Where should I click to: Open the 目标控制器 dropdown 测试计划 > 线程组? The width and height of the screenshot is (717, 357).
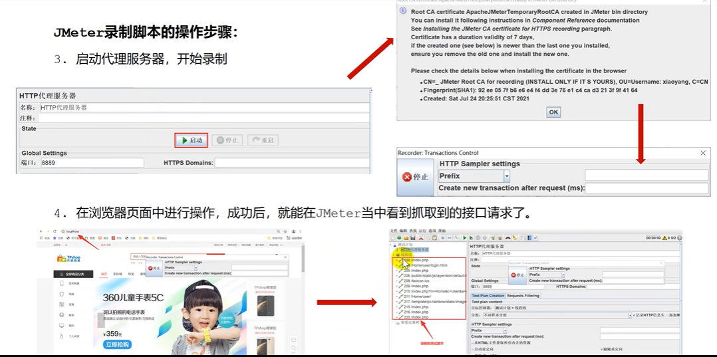pos(587,308)
